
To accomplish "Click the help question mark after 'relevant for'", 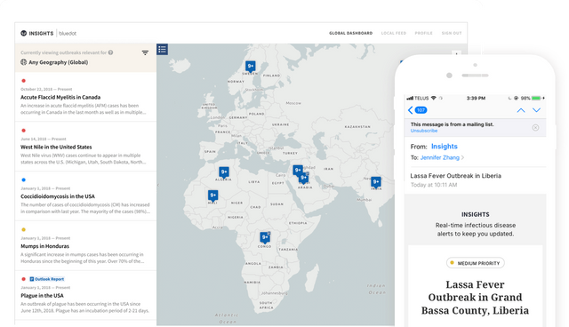I will tap(110, 52).
